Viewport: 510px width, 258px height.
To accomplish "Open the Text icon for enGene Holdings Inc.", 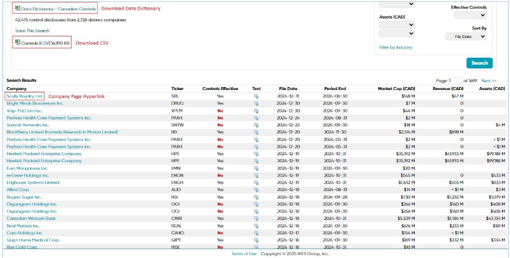I will (256, 175).
